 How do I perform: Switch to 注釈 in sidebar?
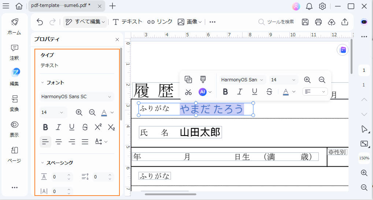(14, 52)
